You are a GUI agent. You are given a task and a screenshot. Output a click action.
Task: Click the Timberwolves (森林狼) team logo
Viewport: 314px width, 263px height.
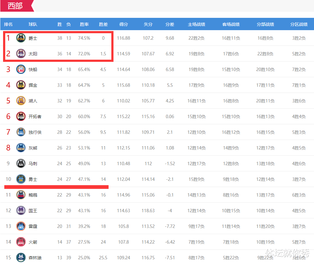pos(21,257)
